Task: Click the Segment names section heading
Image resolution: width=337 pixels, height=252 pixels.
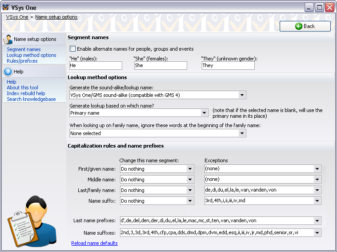Action: click(88, 37)
